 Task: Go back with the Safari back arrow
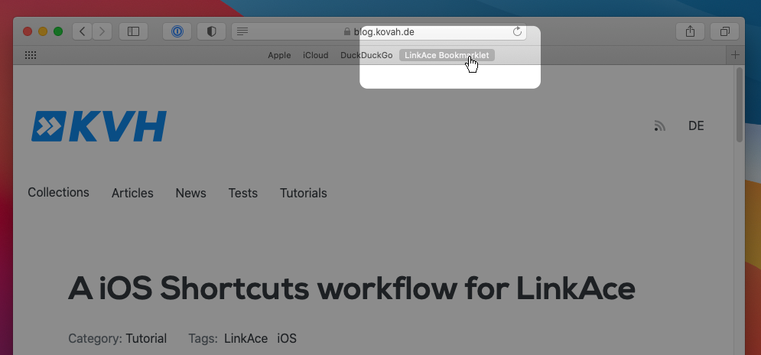point(83,31)
